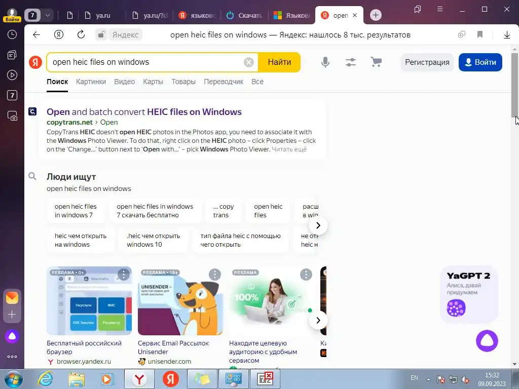Viewport: 519px width, 389px height.
Task: Open the Yandex home Я button in toolbar
Action: point(59,35)
